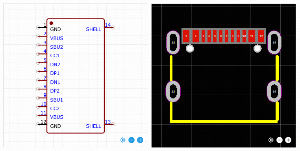Zoom in the schematic symbol view
Viewport: 300px width, 151px height.
(x=140, y=140)
